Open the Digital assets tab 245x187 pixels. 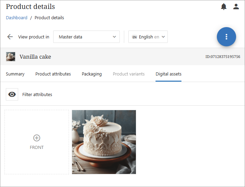pos(168,74)
